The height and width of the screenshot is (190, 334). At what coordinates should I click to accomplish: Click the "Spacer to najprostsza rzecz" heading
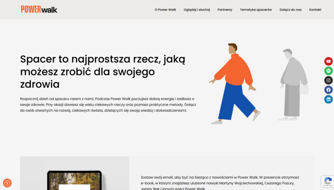[x=103, y=71]
